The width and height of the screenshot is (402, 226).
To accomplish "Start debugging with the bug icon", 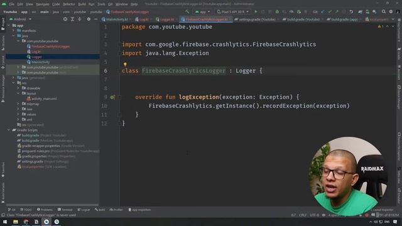I will click(277, 12).
